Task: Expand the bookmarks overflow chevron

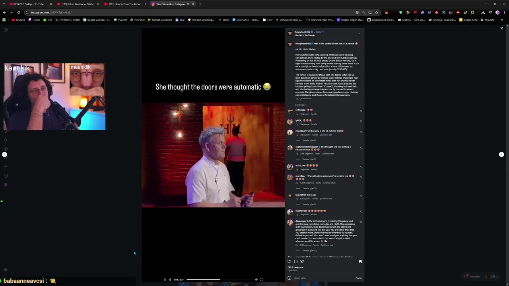Action: pyautogui.click(x=501, y=20)
